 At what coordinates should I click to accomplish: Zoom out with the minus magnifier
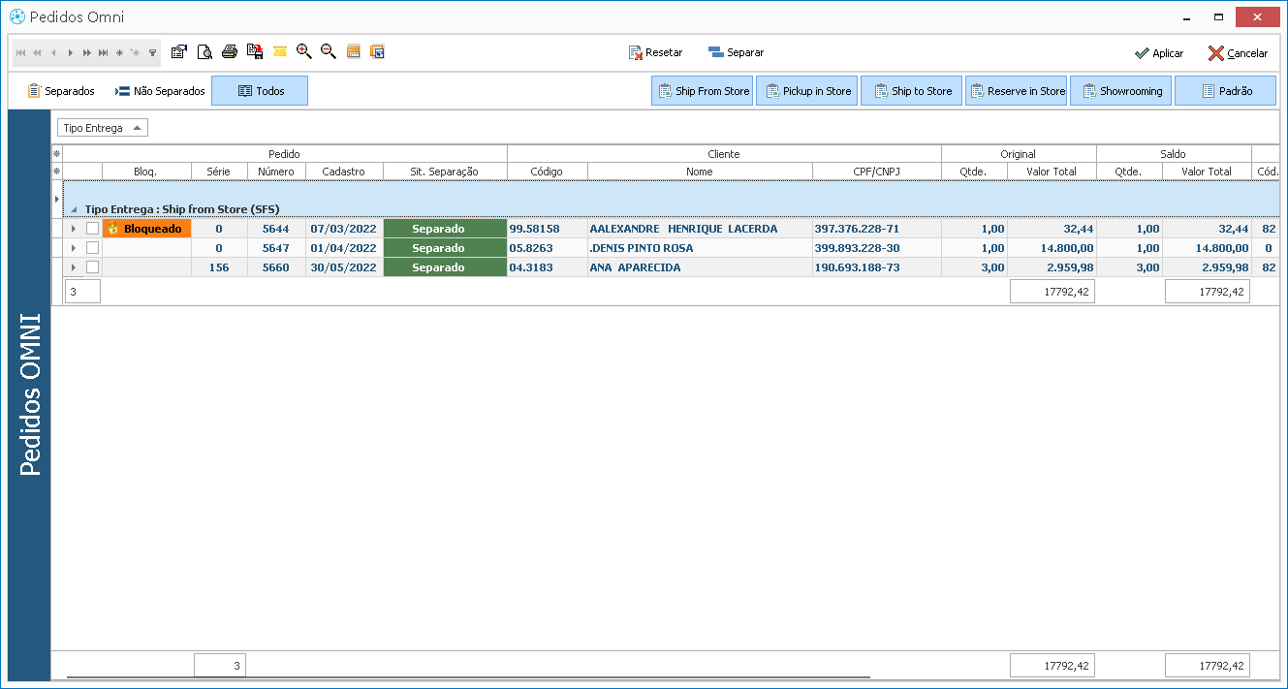point(329,51)
